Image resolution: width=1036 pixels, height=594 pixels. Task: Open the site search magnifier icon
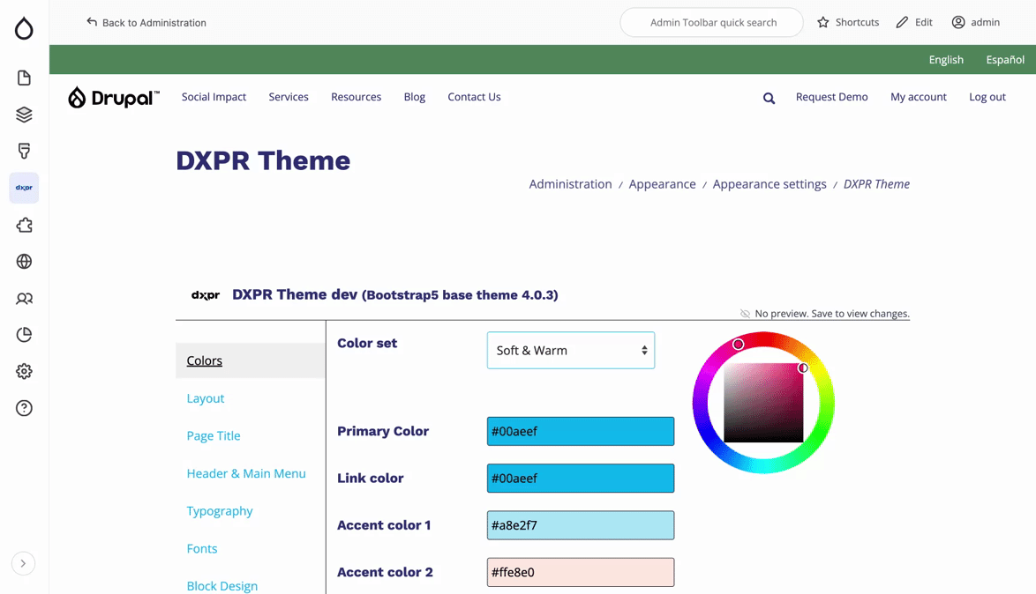(768, 98)
